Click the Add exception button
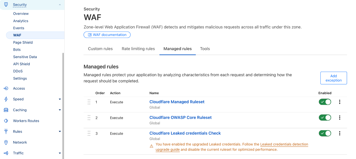This screenshot has height=159, width=356. click(x=334, y=78)
